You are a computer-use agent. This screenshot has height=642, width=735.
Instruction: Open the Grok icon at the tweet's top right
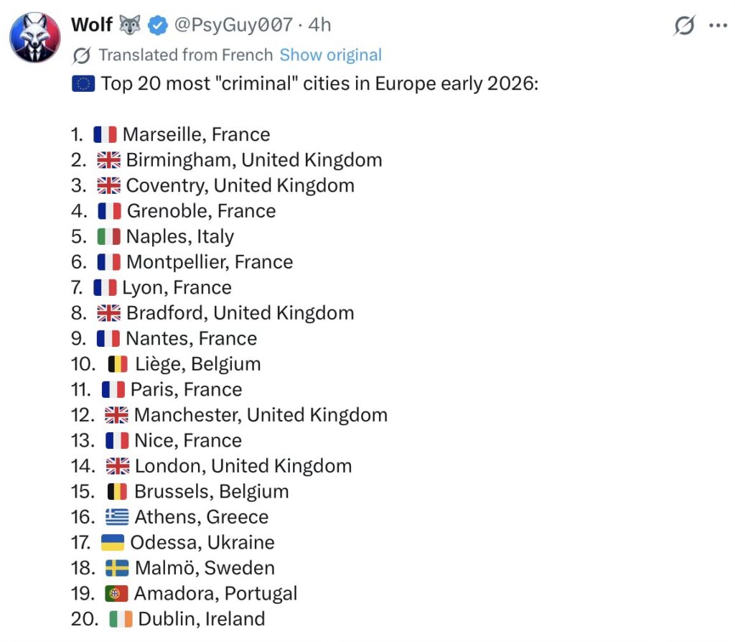click(685, 25)
